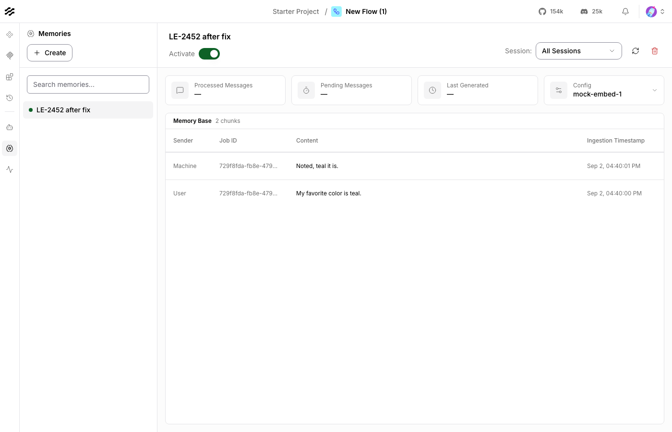Go to Starter Project breadcrumb

point(296,12)
